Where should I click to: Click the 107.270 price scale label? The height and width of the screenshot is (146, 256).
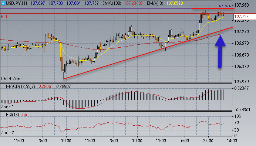(x=241, y=32)
